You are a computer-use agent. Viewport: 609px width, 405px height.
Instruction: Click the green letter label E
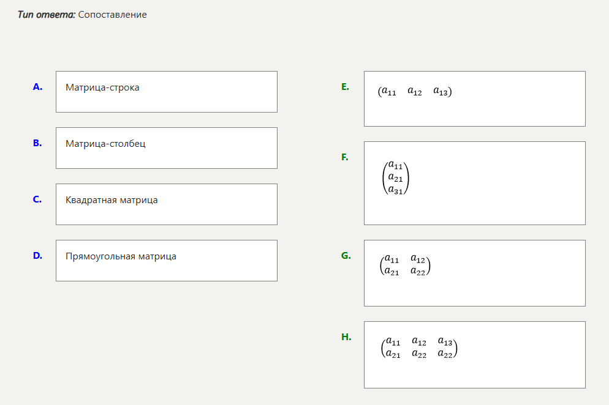point(345,87)
